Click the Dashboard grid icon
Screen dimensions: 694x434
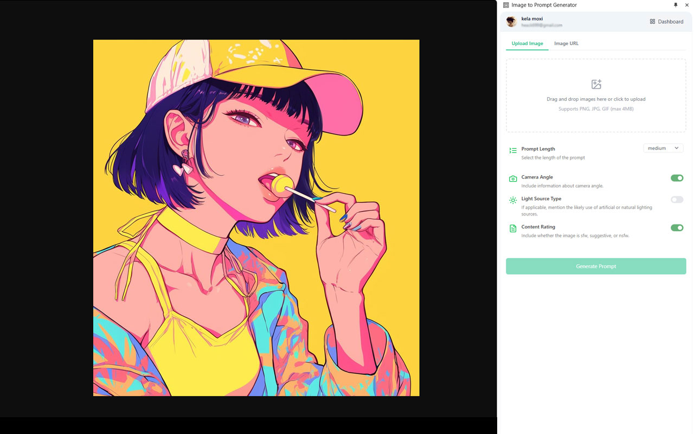(652, 22)
